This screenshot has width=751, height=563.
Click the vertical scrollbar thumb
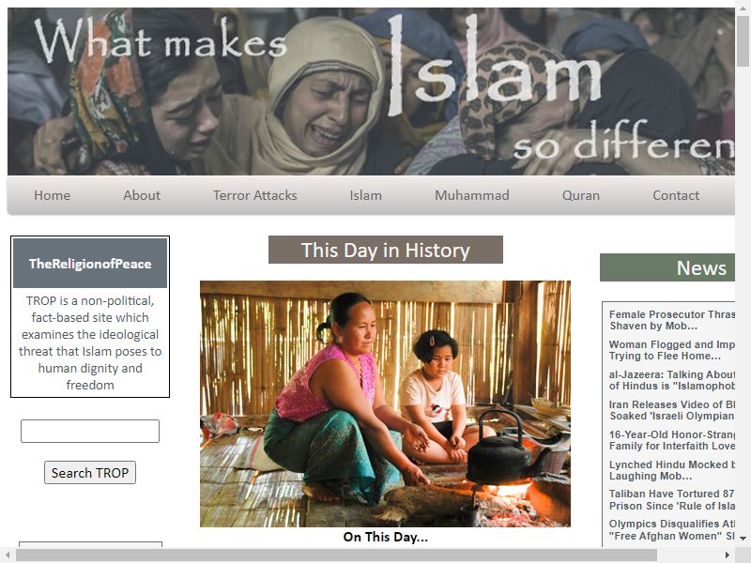(743, 41)
